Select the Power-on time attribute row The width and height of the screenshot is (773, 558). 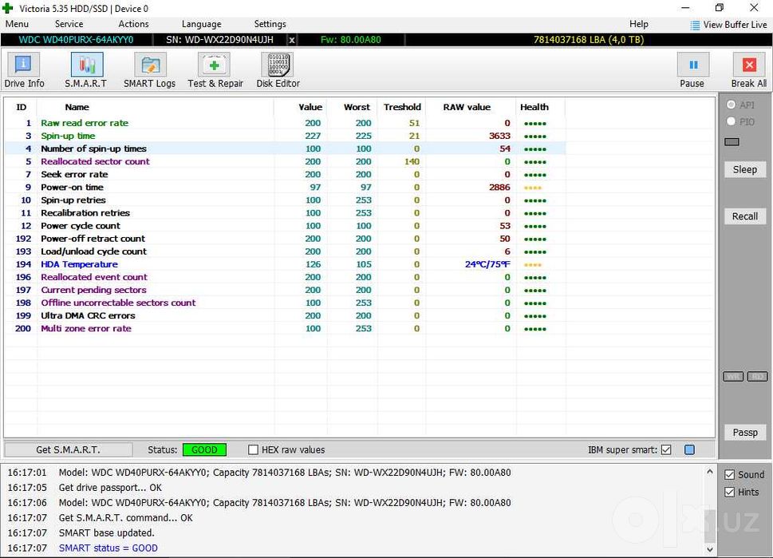click(x=285, y=188)
